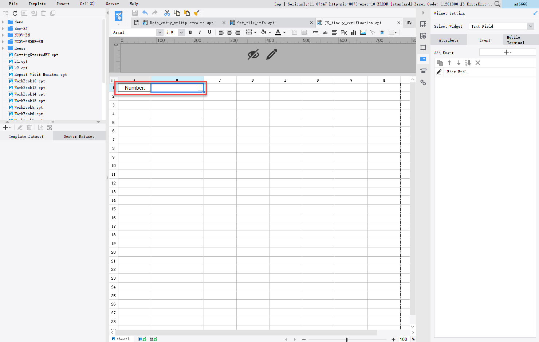Click the Add Event plus button
This screenshot has height=342, width=539.
pyautogui.click(x=505, y=52)
